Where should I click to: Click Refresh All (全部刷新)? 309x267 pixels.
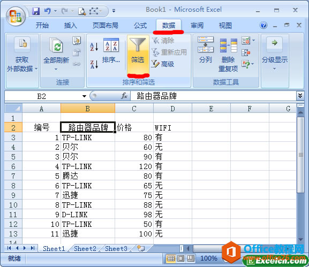click(56, 51)
